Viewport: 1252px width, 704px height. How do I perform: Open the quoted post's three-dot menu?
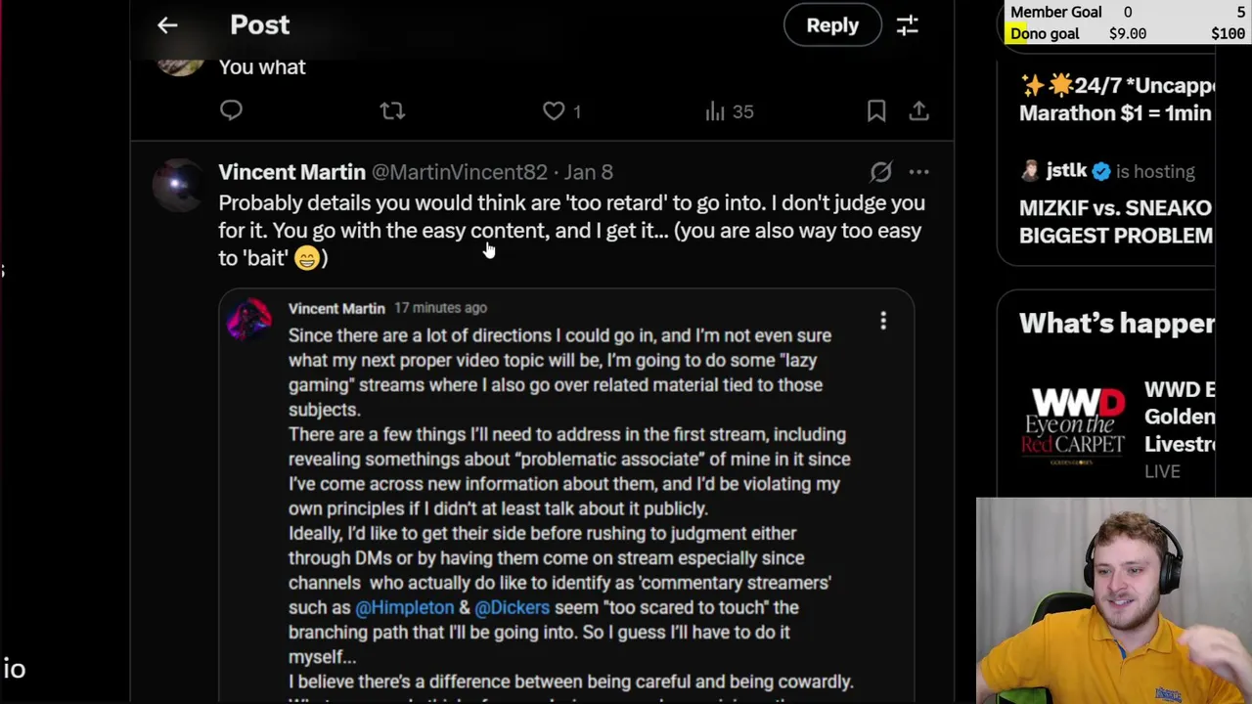(x=883, y=321)
